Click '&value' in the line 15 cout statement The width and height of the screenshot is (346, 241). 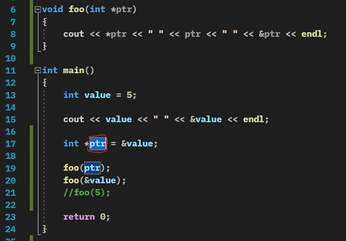(x=206, y=119)
